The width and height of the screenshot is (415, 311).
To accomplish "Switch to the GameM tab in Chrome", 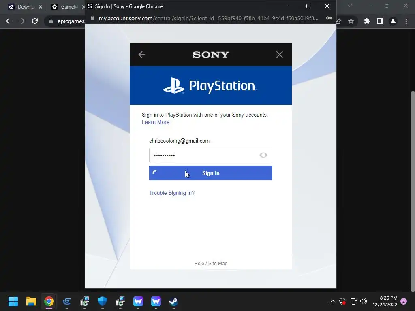I will tap(65, 7).
